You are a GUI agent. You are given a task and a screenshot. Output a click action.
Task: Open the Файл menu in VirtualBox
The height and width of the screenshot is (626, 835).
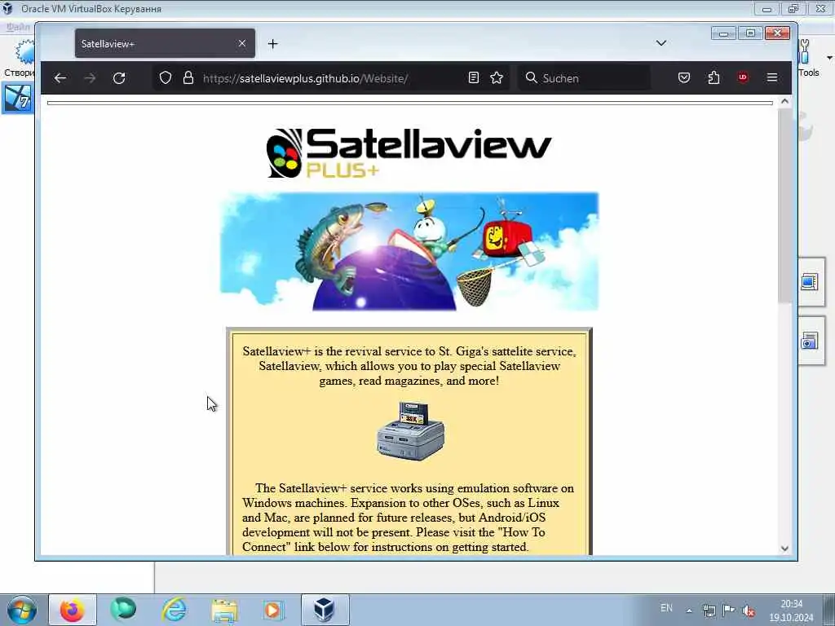pyautogui.click(x=18, y=27)
